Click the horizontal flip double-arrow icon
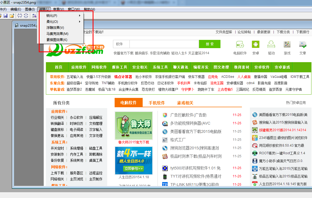Viewport: 312px width, 198px height. [20, 15]
